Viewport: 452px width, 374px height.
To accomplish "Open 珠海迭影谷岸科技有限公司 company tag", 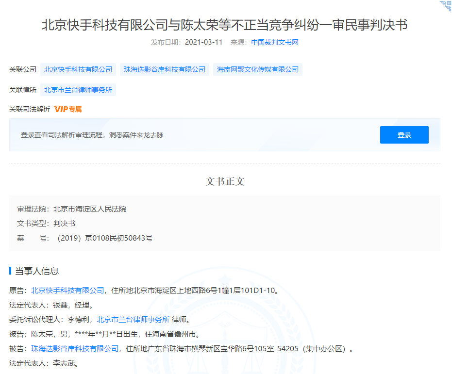I will coord(164,69).
